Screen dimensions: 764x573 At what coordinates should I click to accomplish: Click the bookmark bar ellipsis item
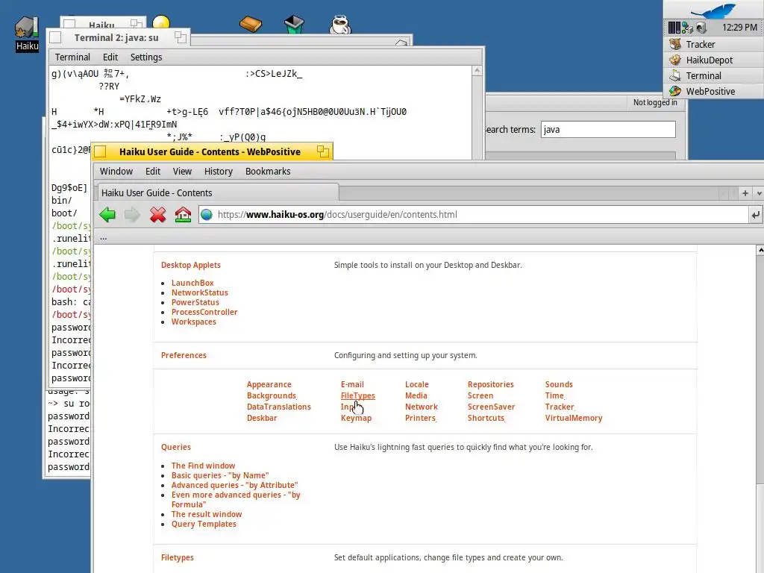pos(103,238)
